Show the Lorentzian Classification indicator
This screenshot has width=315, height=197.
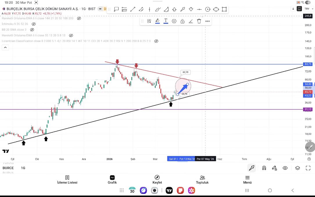pyautogui.click(x=156, y=41)
